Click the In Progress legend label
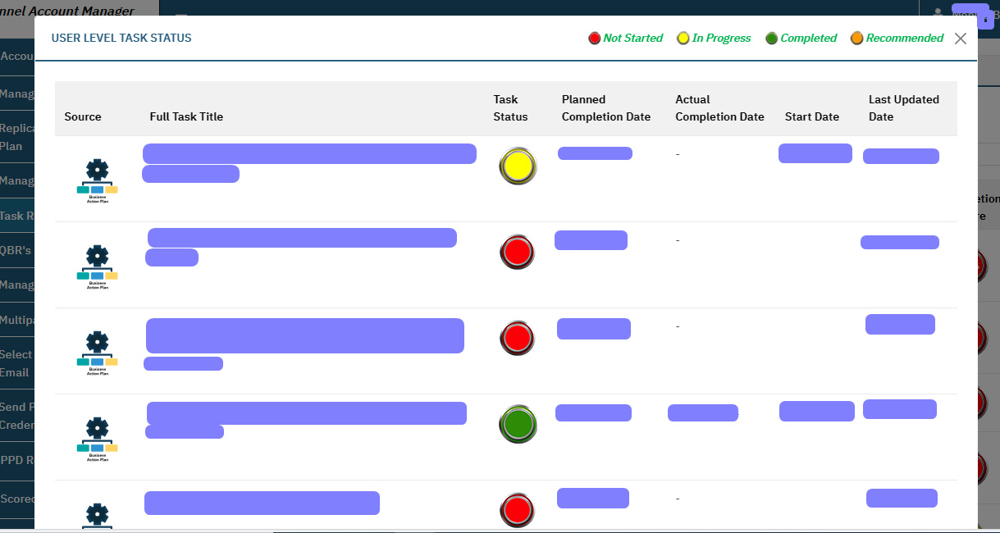The width and height of the screenshot is (1000, 533). [721, 39]
